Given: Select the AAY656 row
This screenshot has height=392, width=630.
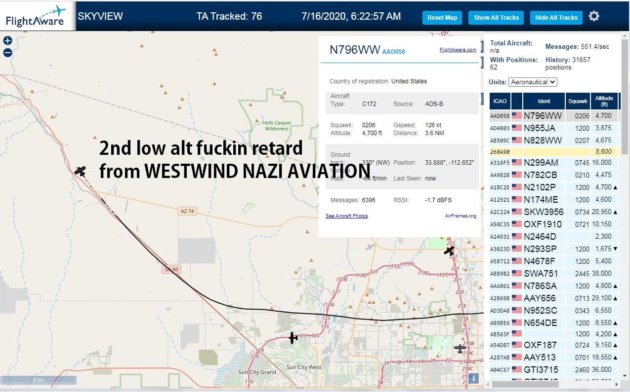Looking at the screenshot, I should point(554,298).
